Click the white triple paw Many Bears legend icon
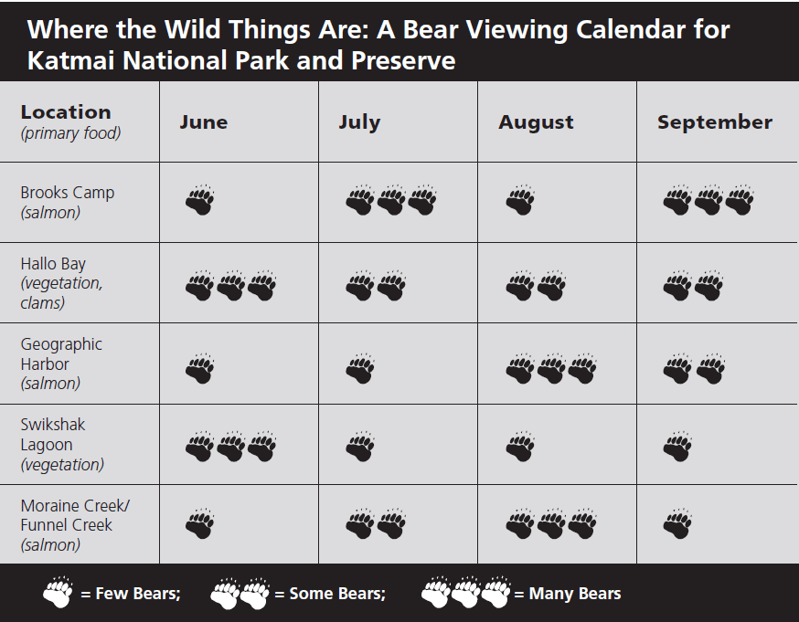799x622 pixels. point(465,593)
